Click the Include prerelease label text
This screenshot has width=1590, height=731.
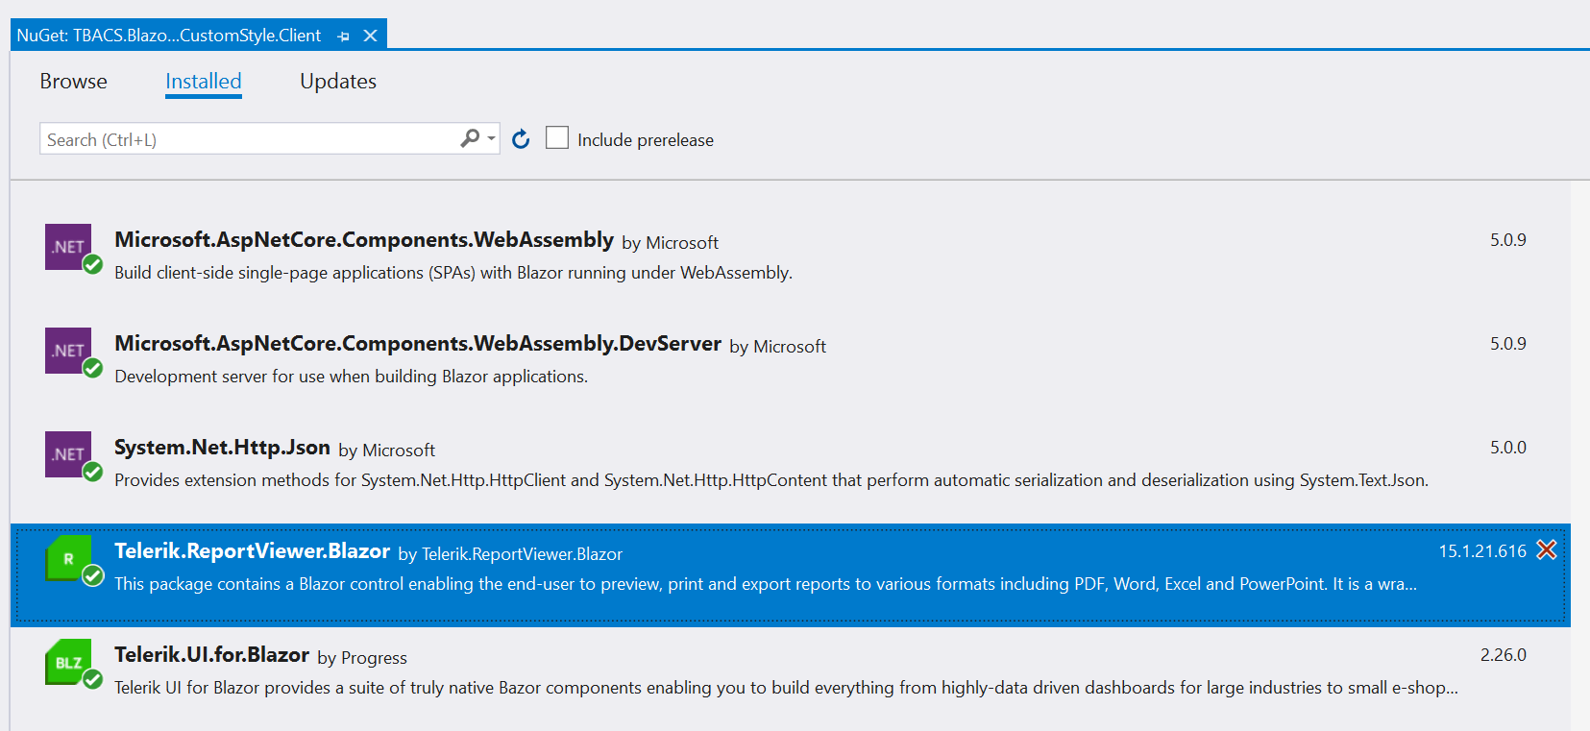click(646, 140)
